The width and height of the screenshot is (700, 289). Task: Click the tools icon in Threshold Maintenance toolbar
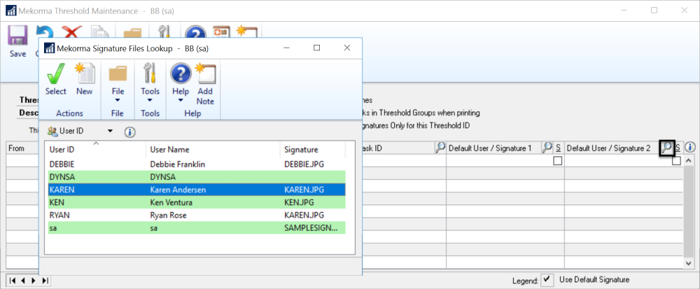tap(164, 31)
